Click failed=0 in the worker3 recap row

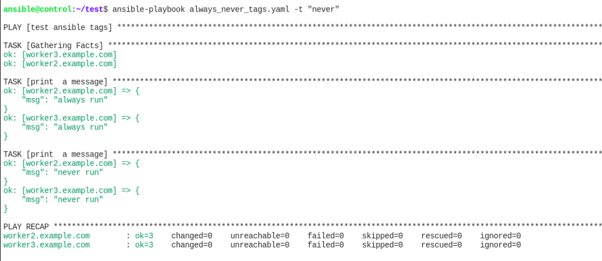click(326, 245)
